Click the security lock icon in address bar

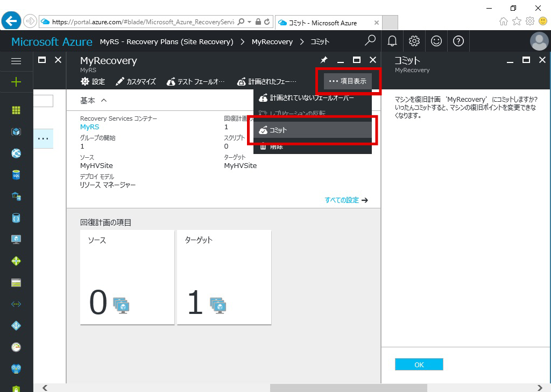pos(258,22)
